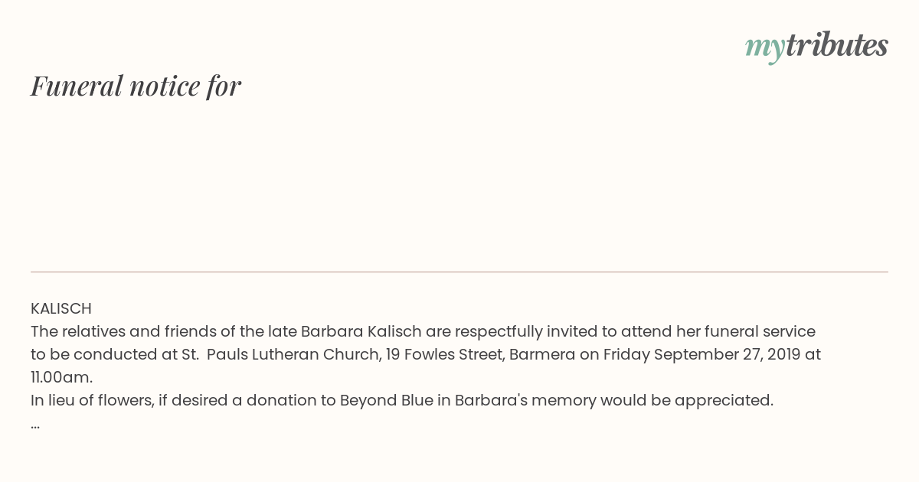Click "St. Pauls Lutheran Church" text

pos(280,354)
